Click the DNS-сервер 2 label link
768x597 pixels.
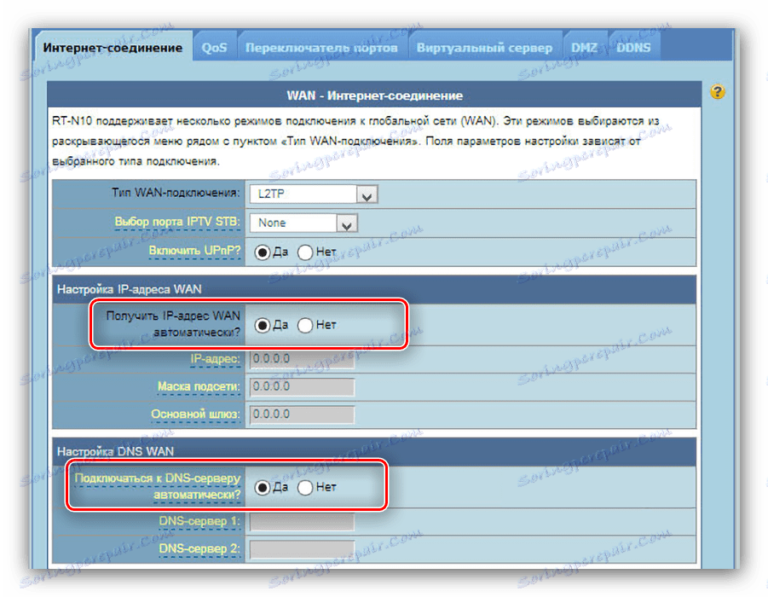199,549
